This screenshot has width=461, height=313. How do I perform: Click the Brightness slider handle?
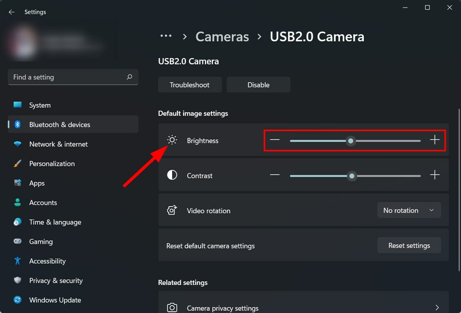(351, 141)
